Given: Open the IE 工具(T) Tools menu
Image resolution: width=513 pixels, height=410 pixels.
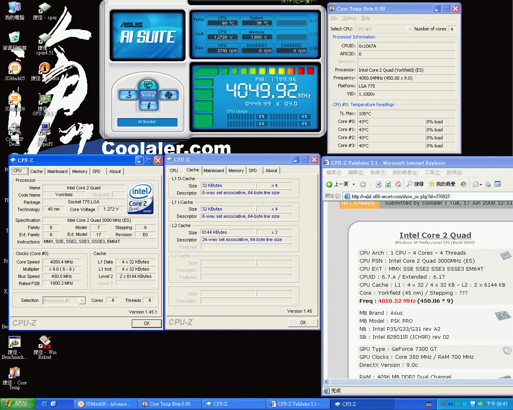Looking at the screenshot, I should (432, 173).
